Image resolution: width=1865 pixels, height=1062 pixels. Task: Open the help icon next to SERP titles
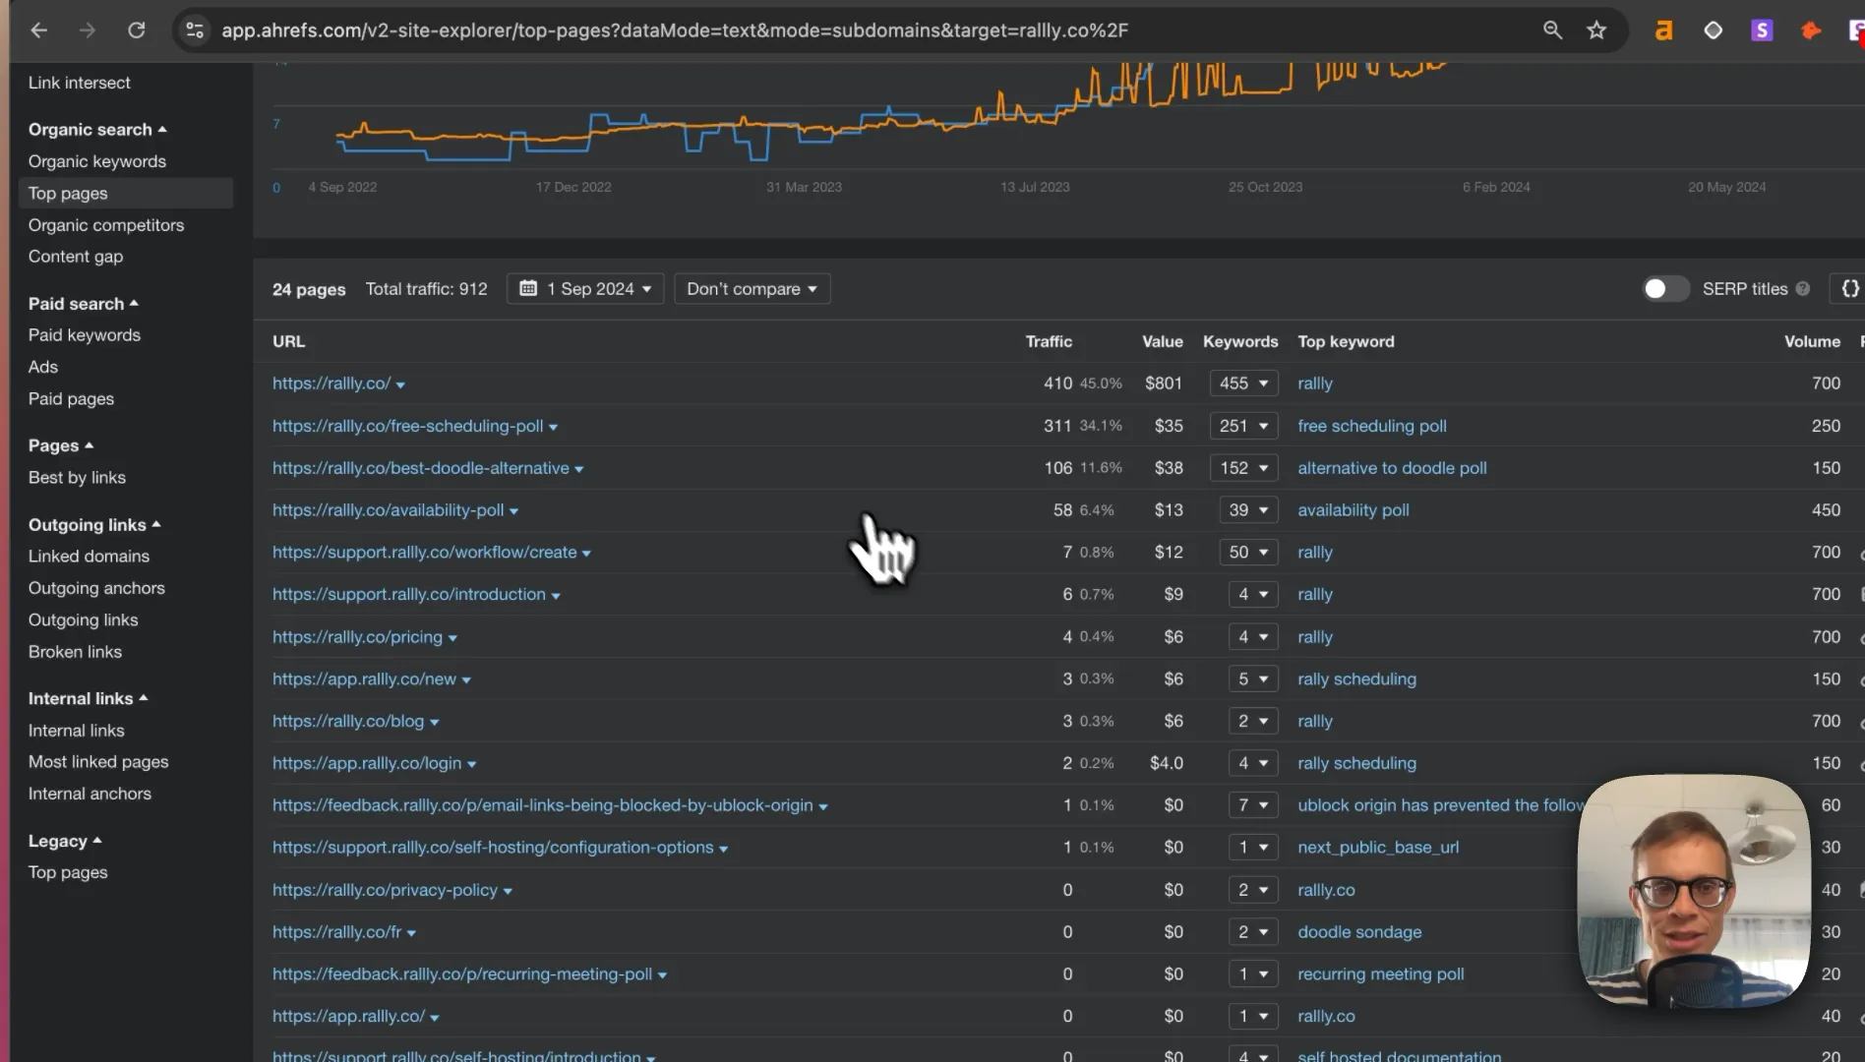coord(1802,289)
